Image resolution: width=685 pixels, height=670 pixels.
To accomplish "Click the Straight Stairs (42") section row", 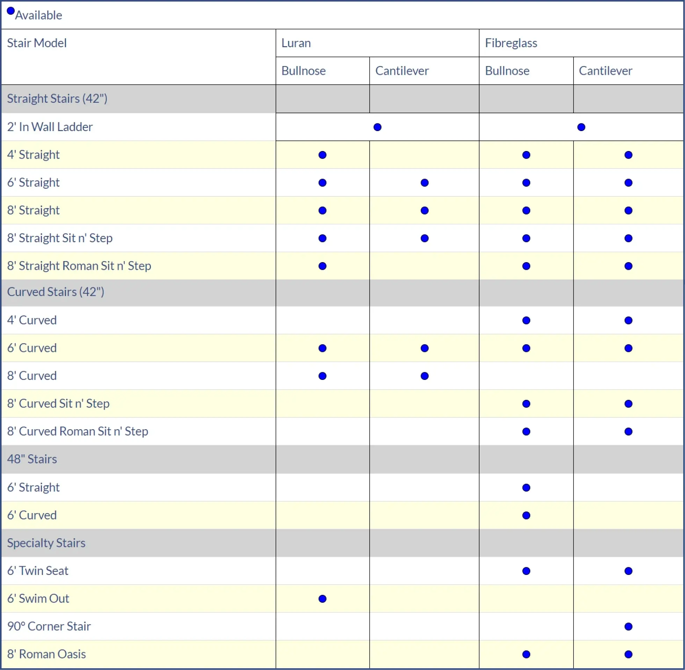I will tap(57, 99).
